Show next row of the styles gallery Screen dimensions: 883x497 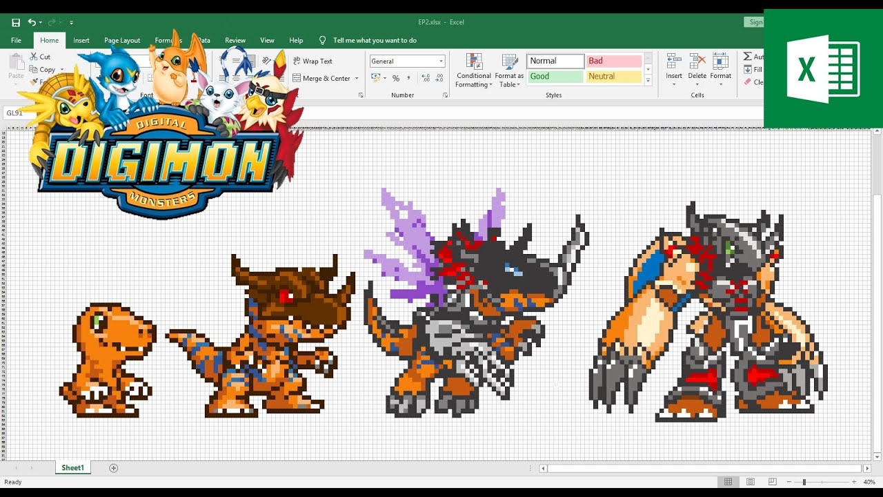tap(648, 70)
